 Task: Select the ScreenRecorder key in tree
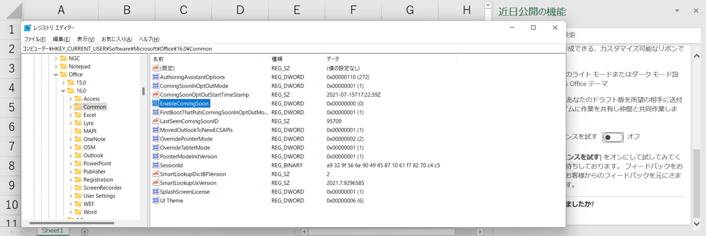pos(102,188)
